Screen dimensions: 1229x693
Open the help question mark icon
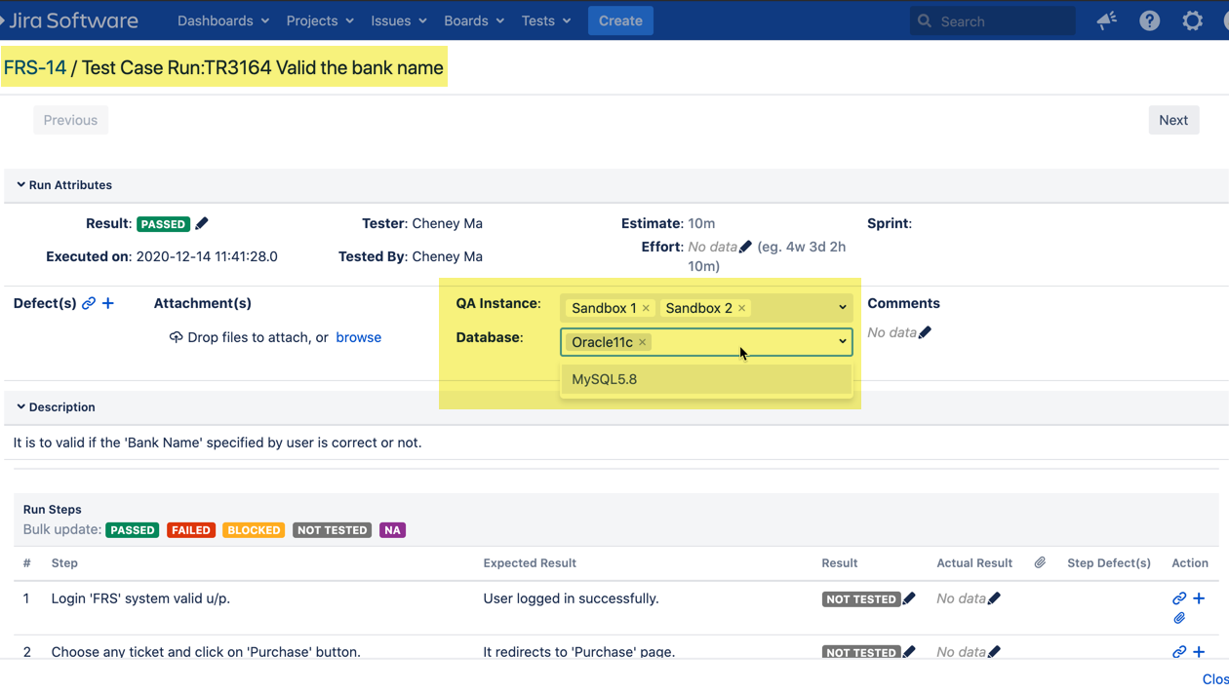[1150, 20]
